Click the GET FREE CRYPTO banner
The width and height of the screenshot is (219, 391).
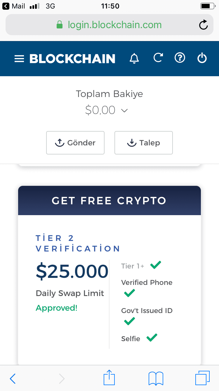[x=109, y=200]
